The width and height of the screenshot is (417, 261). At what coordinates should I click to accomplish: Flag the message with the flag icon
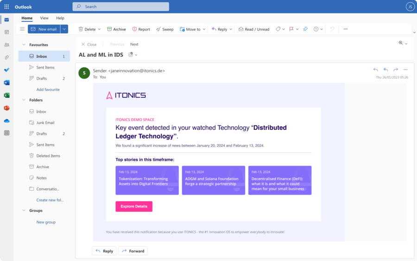(291, 29)
